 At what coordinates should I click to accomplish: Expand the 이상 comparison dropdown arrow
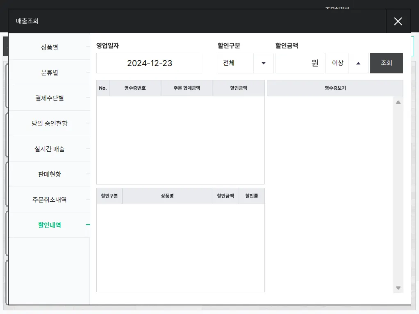[x=358, y=63]
